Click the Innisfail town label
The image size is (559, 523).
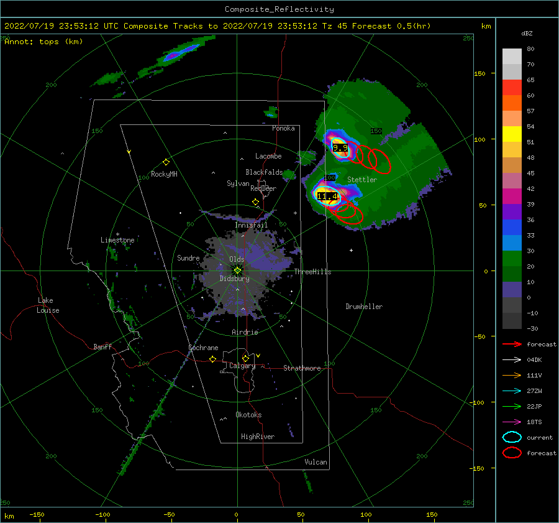point(251,225)
